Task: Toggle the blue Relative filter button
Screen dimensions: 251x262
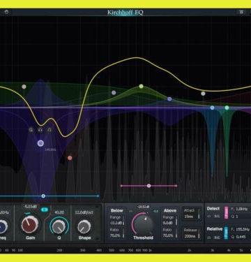Action: 226,233
